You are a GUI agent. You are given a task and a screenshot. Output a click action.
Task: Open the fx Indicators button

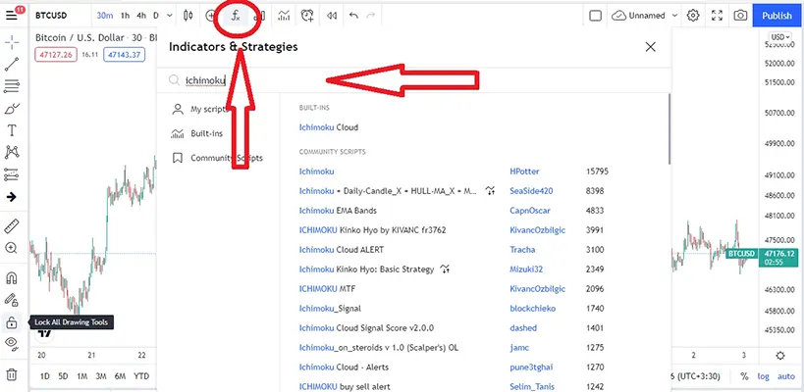[x=236, y=16]
